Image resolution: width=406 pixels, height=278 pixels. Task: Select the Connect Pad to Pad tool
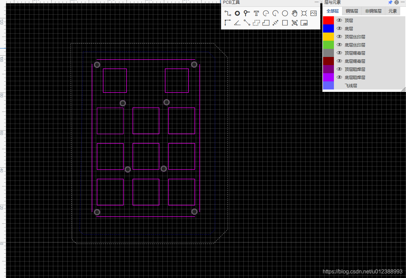click(x=247, y=23)
